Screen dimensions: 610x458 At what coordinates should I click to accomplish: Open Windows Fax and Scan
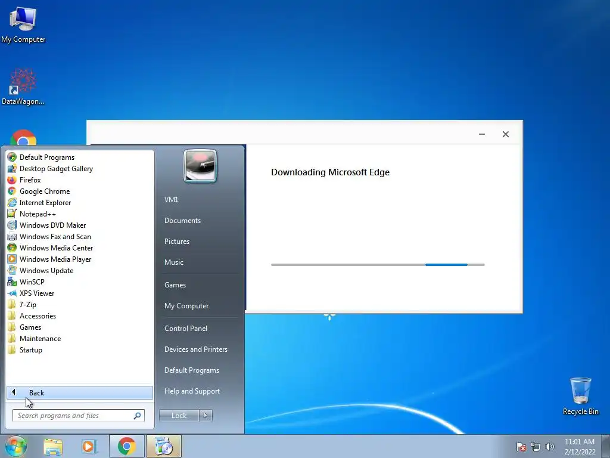click(x=55, y=236)
